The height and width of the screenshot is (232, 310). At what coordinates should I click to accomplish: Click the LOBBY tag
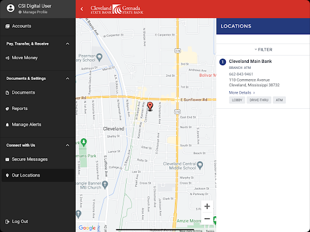click(237, 100)
